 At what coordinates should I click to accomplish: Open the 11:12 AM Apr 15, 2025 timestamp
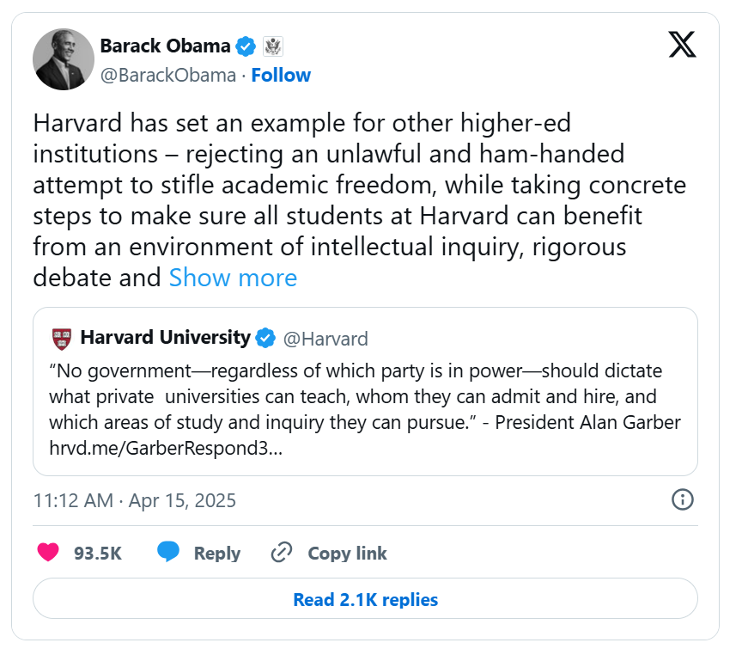pos(134,500)
